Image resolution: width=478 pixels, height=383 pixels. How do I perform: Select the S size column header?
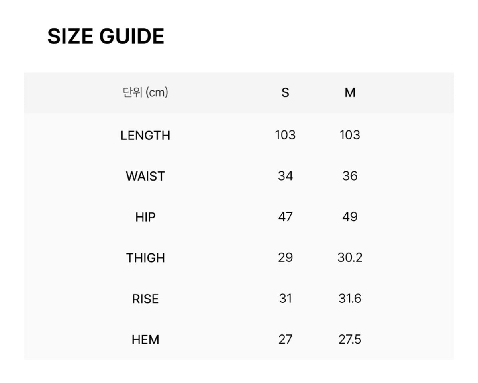click(285, 93)
